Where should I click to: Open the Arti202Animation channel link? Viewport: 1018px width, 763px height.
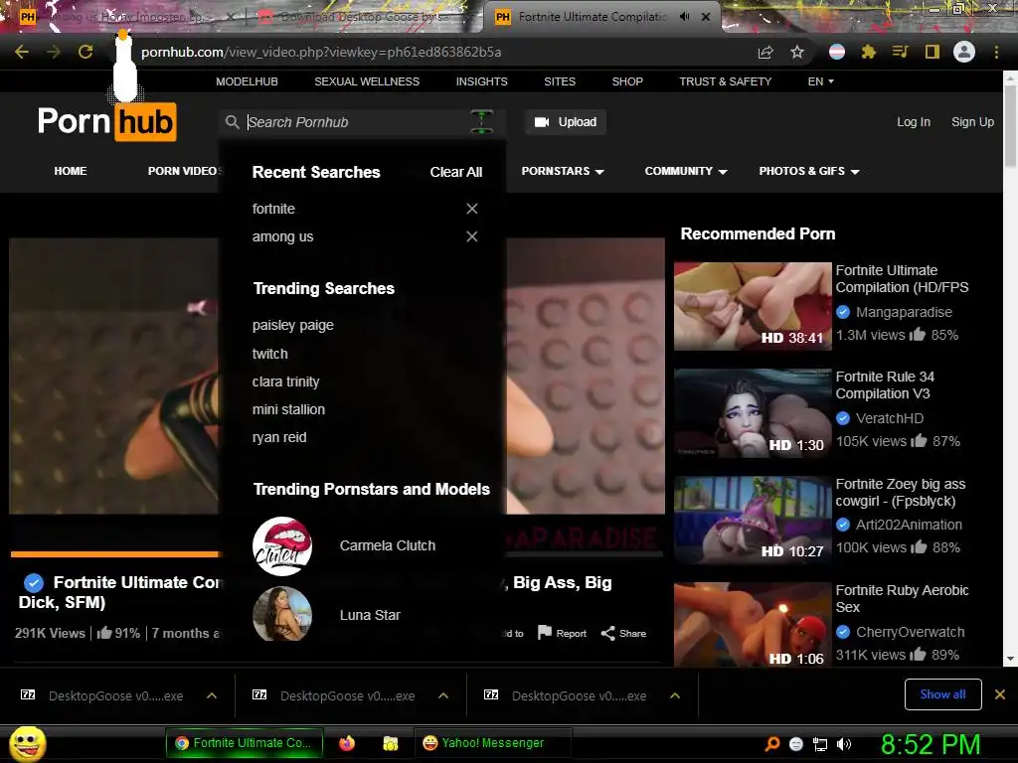tap(909, 525)
